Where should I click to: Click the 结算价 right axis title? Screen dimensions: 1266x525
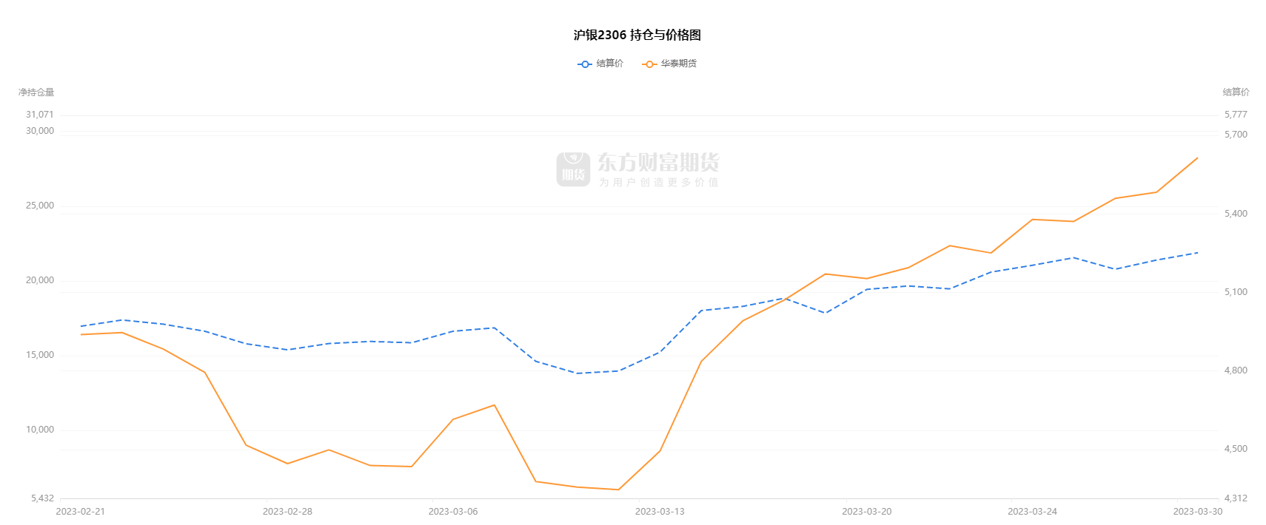click(x=1236, y=92)
